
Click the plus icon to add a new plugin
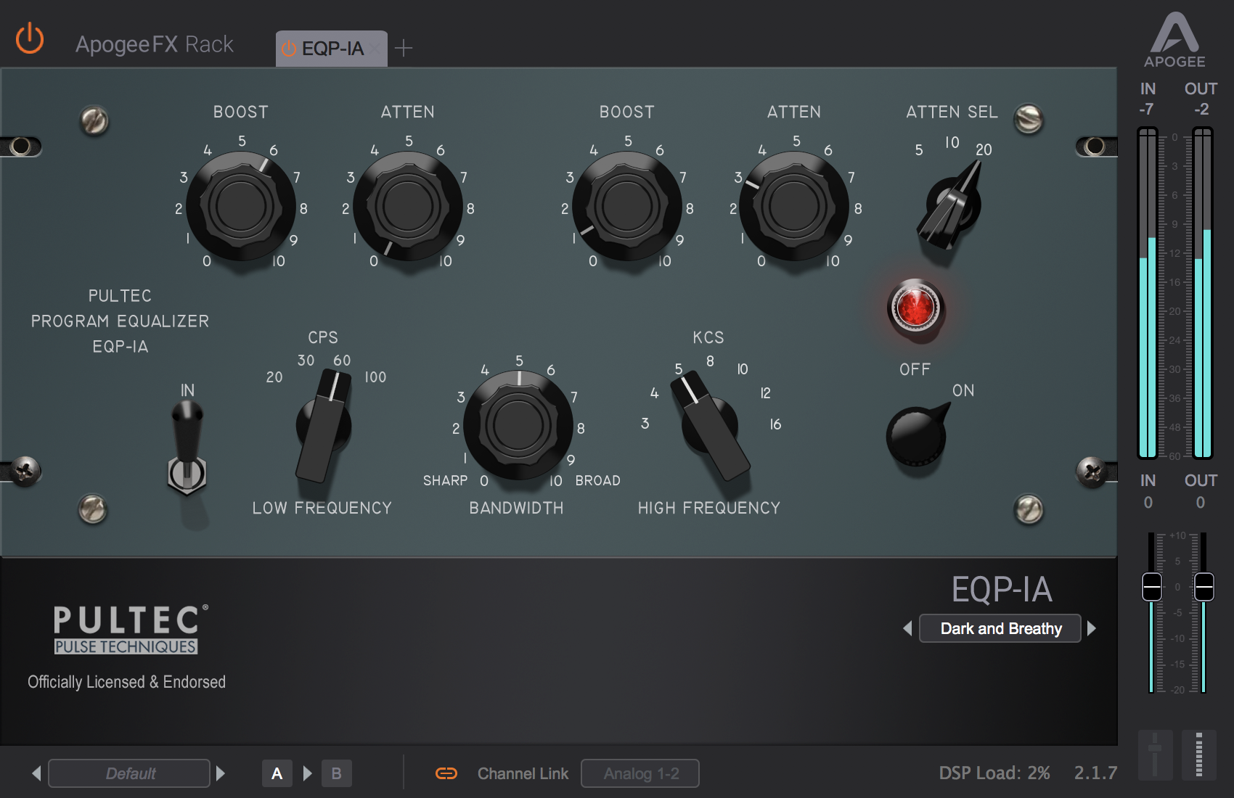coord(404,48)
